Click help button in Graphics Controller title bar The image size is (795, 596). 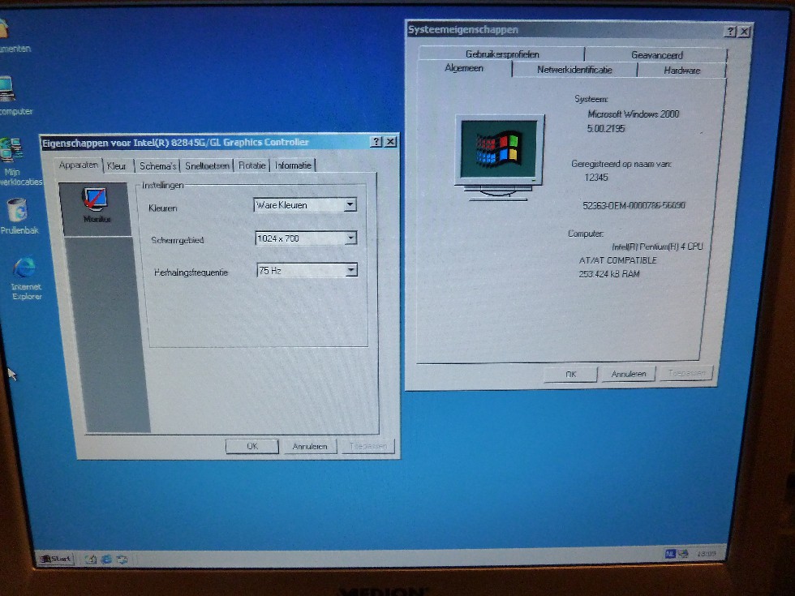[x=376, y=142]
